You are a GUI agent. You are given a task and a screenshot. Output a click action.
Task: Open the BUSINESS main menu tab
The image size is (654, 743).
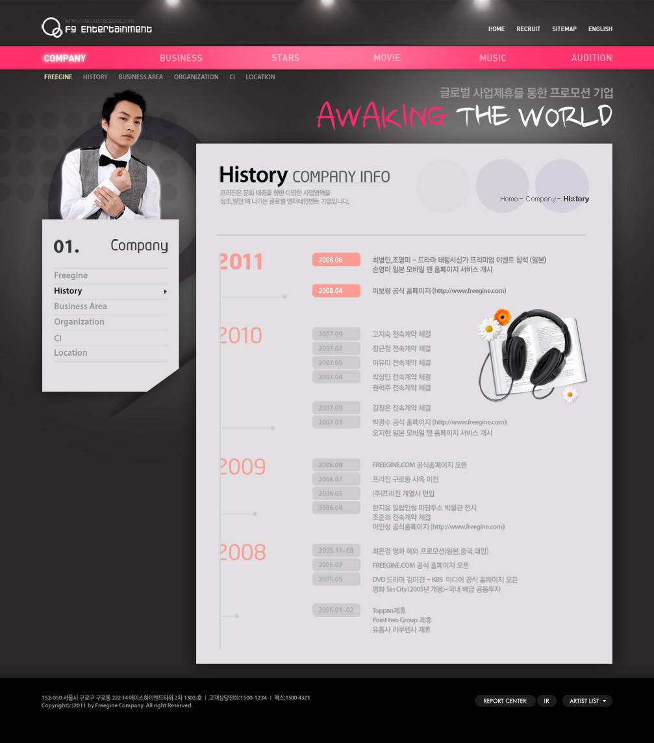pyautogui.click(x=181, y=58)
